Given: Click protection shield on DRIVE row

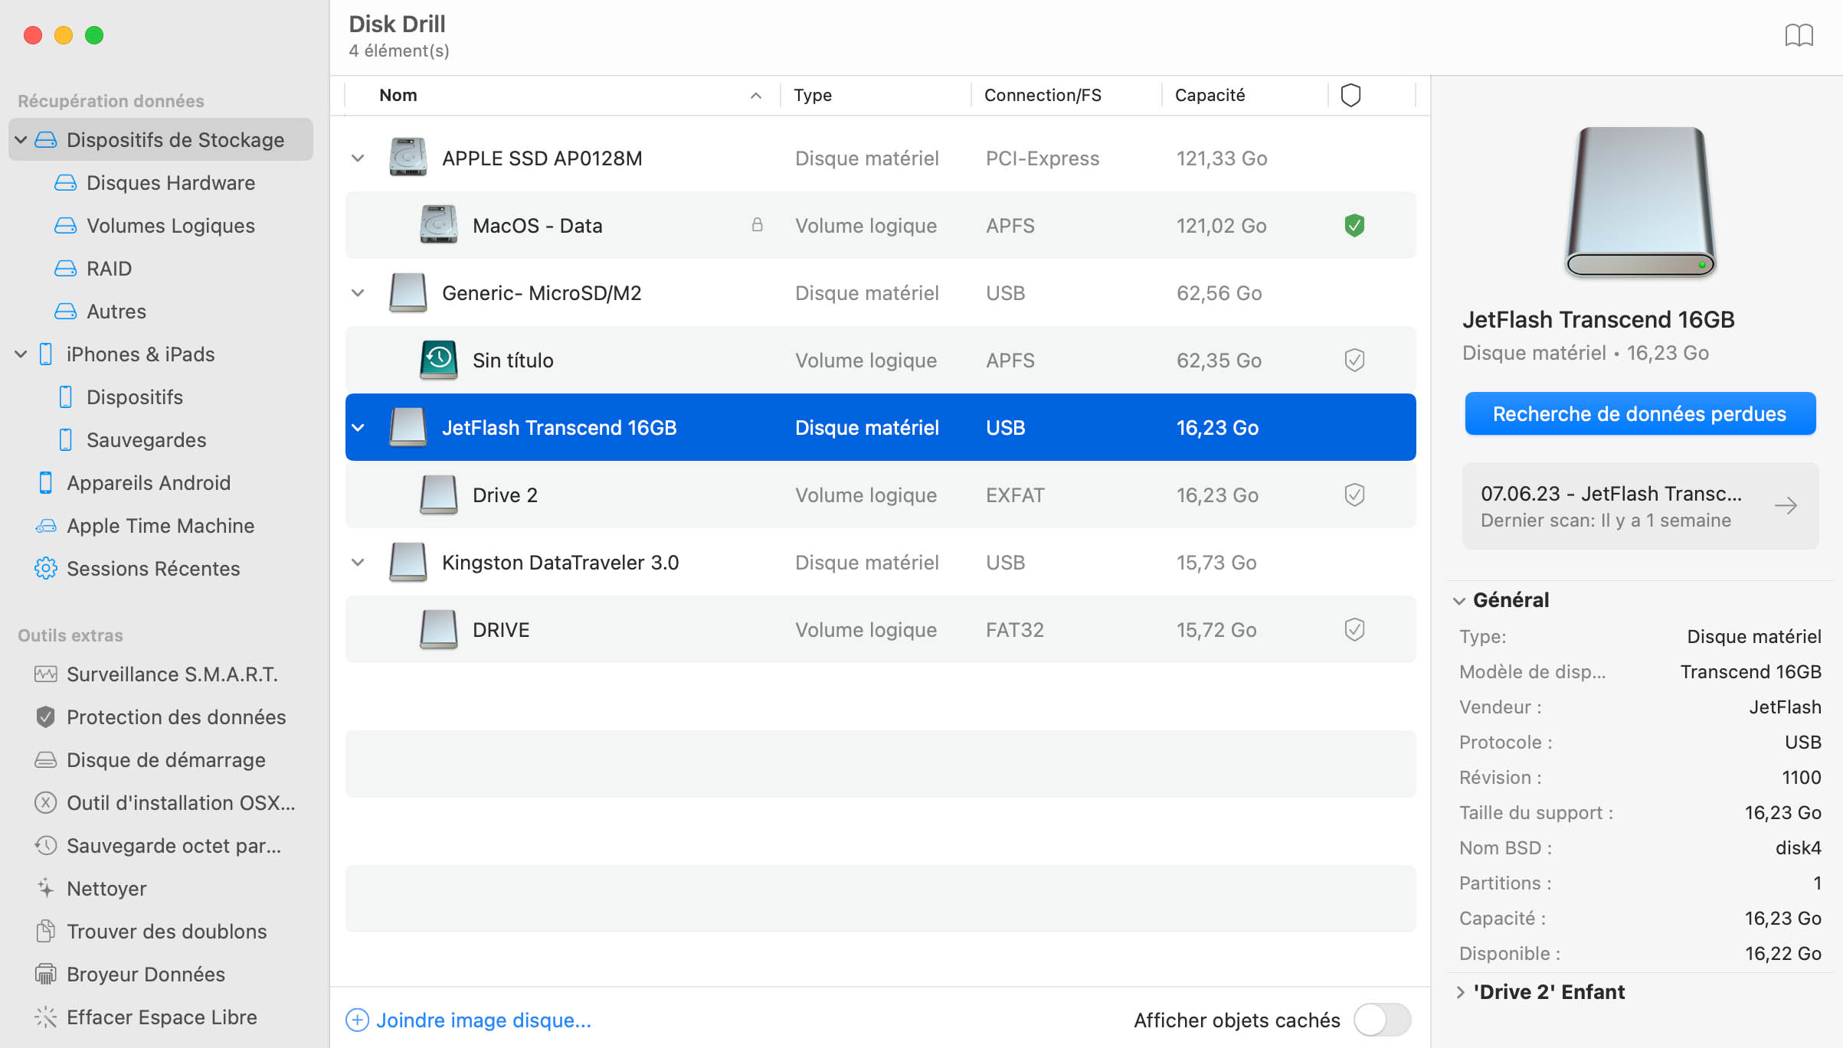Looking at the screenshot, I should [x=1354, y=630].
